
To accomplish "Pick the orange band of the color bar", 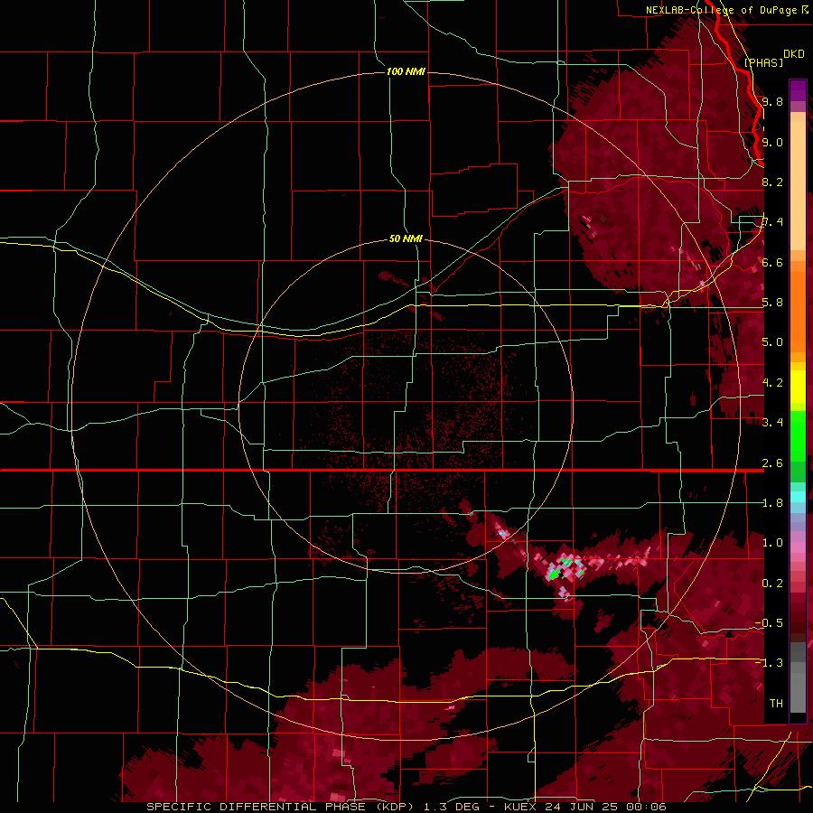I will tap(798, 306).
